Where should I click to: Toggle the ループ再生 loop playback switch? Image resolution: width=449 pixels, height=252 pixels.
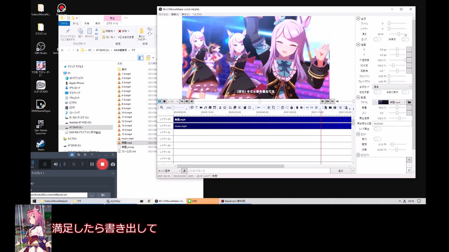pyautogui.click(x=377, y=129)
